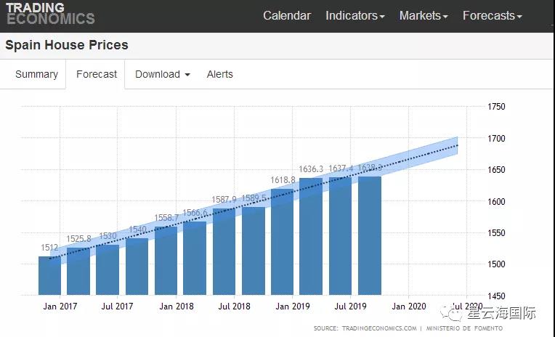555x337 pixels.
Task: Click the bar labeled 1558.7
Action: pos(166,261)
